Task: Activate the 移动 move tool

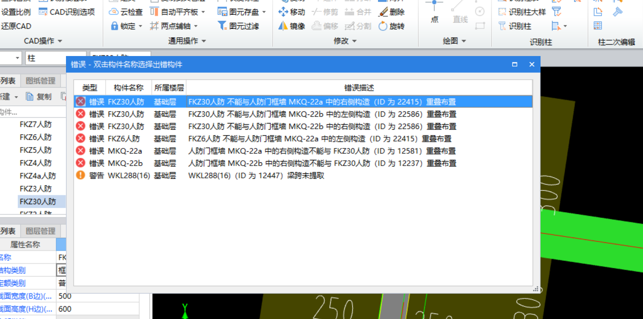Action: [x=291, y=12]
